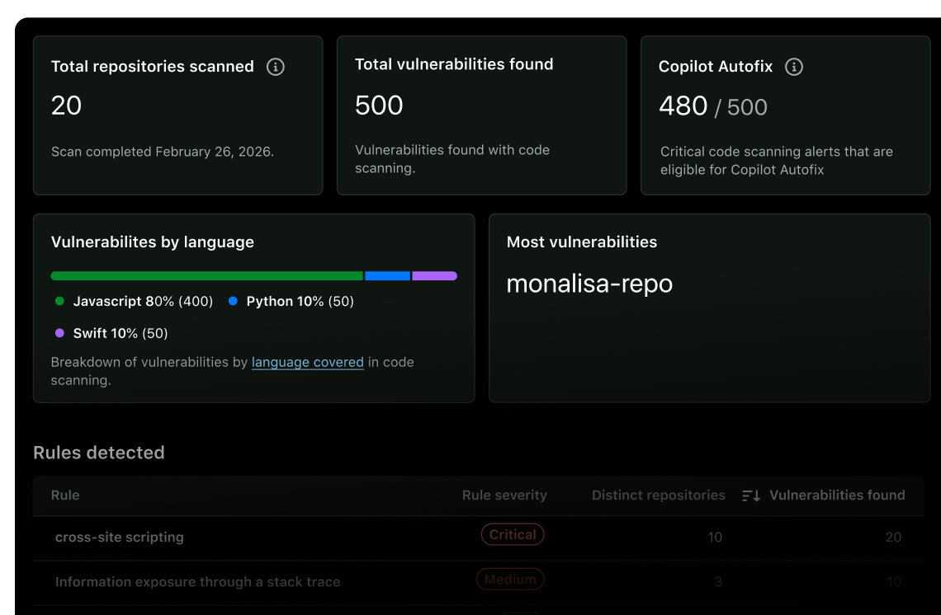This screenshot has width=941, height=615.
Task: Click the Medium severity badge
Action: (x=510, y=579)
